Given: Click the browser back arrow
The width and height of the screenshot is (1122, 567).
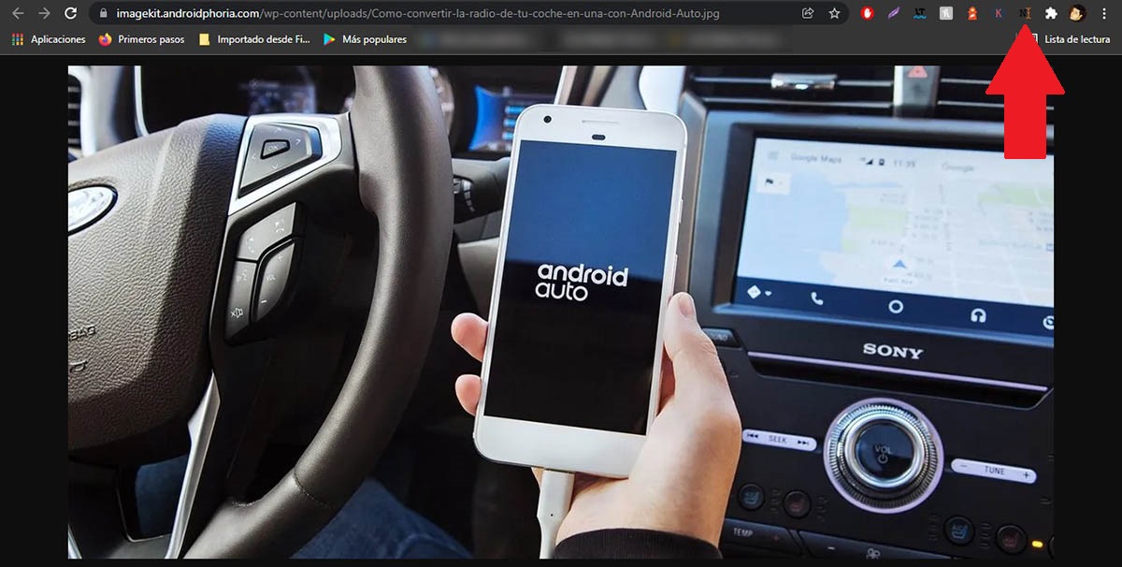Looking at the screenshot, I should 18,13.
